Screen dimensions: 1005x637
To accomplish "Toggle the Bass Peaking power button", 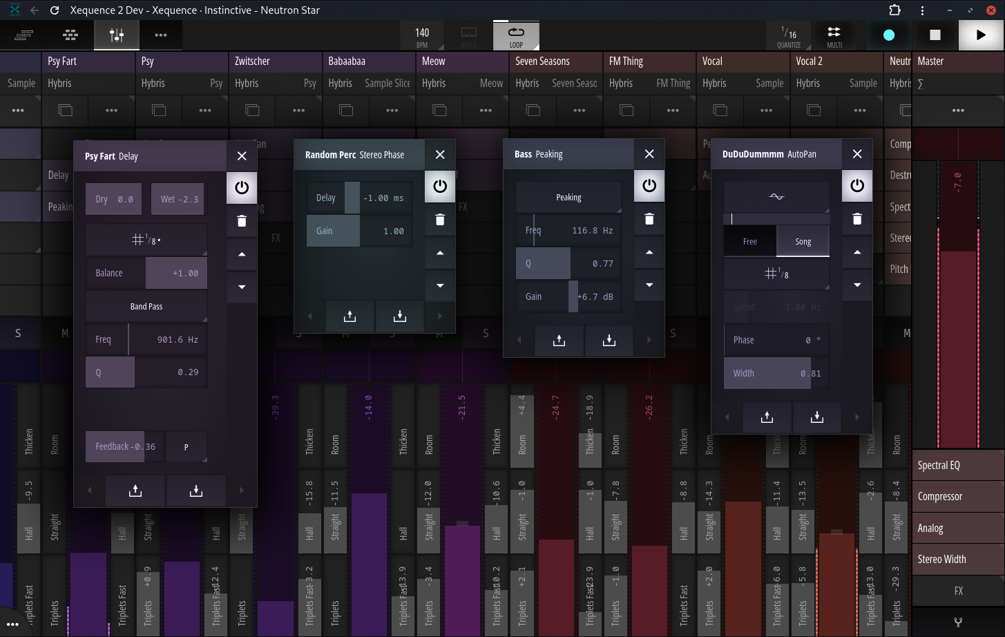I will pos(649,185).
